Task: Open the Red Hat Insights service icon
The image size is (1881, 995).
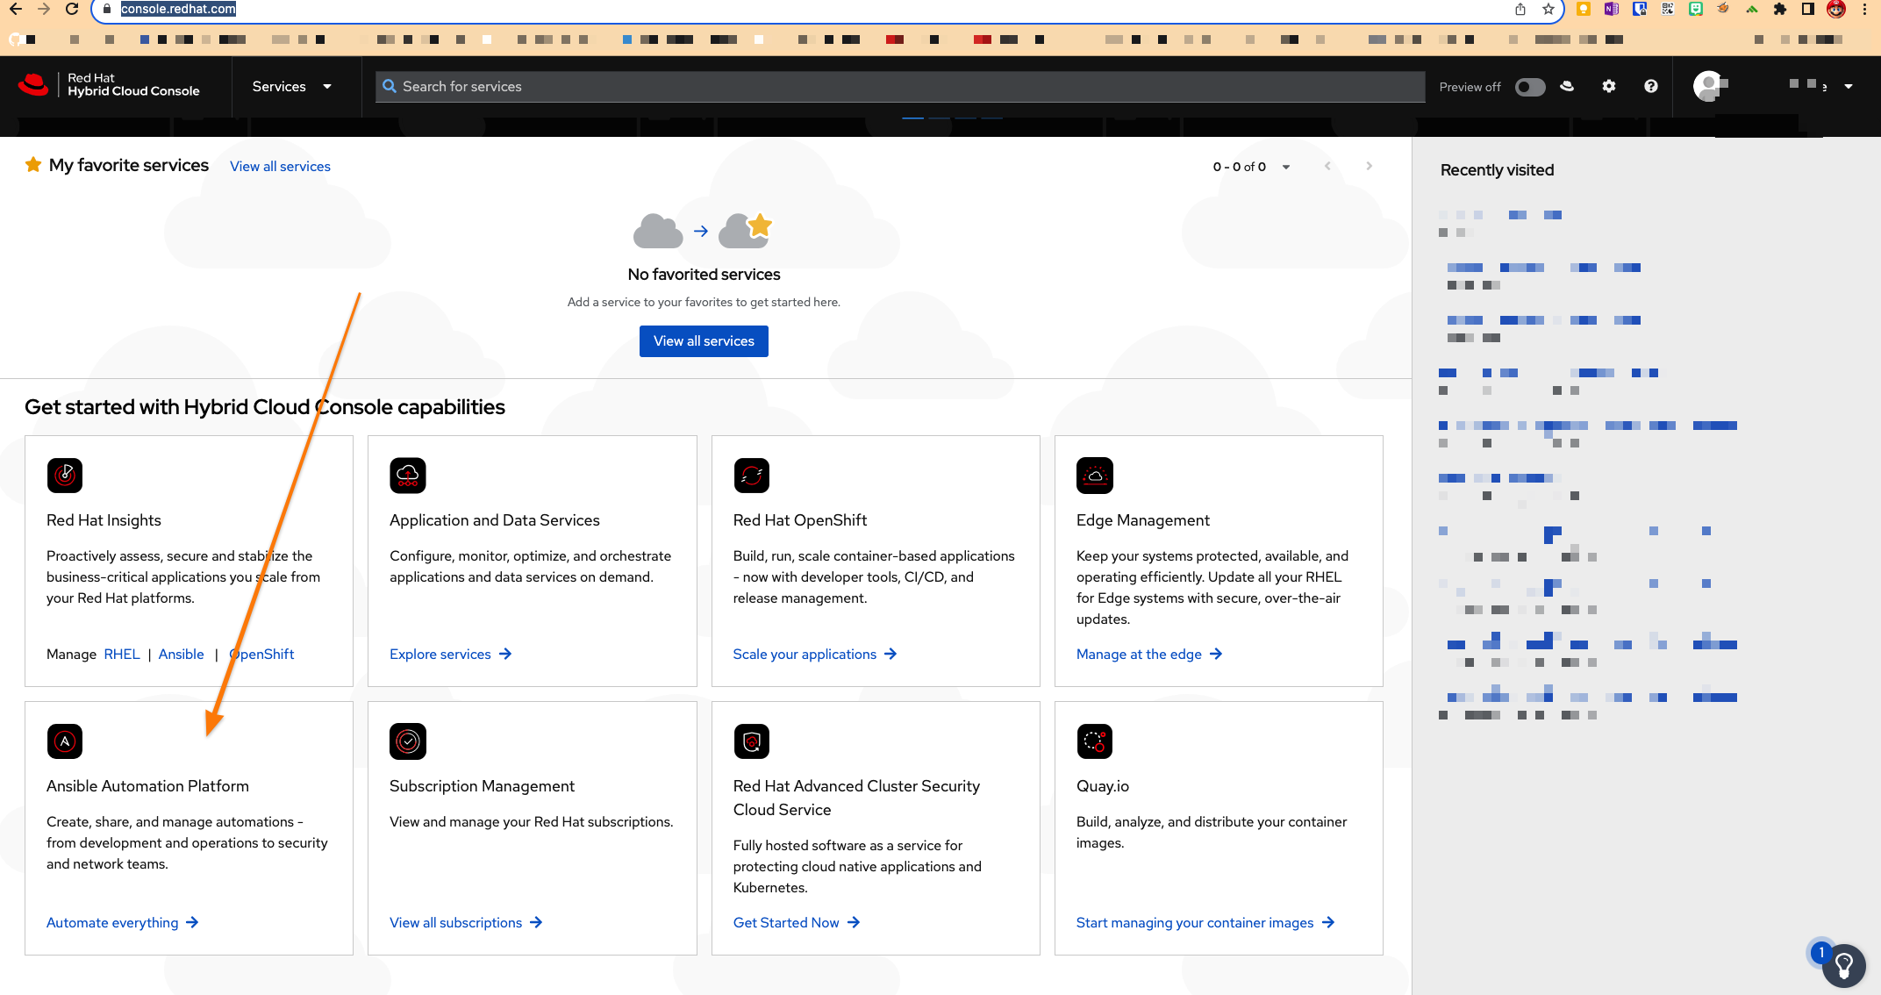Action: (64, 475)
